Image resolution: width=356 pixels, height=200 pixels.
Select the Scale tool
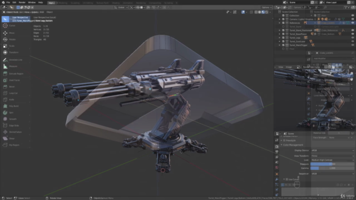tap(5, 46)
